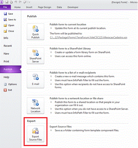
Task: Open the File tab
Action: point(5,7)
